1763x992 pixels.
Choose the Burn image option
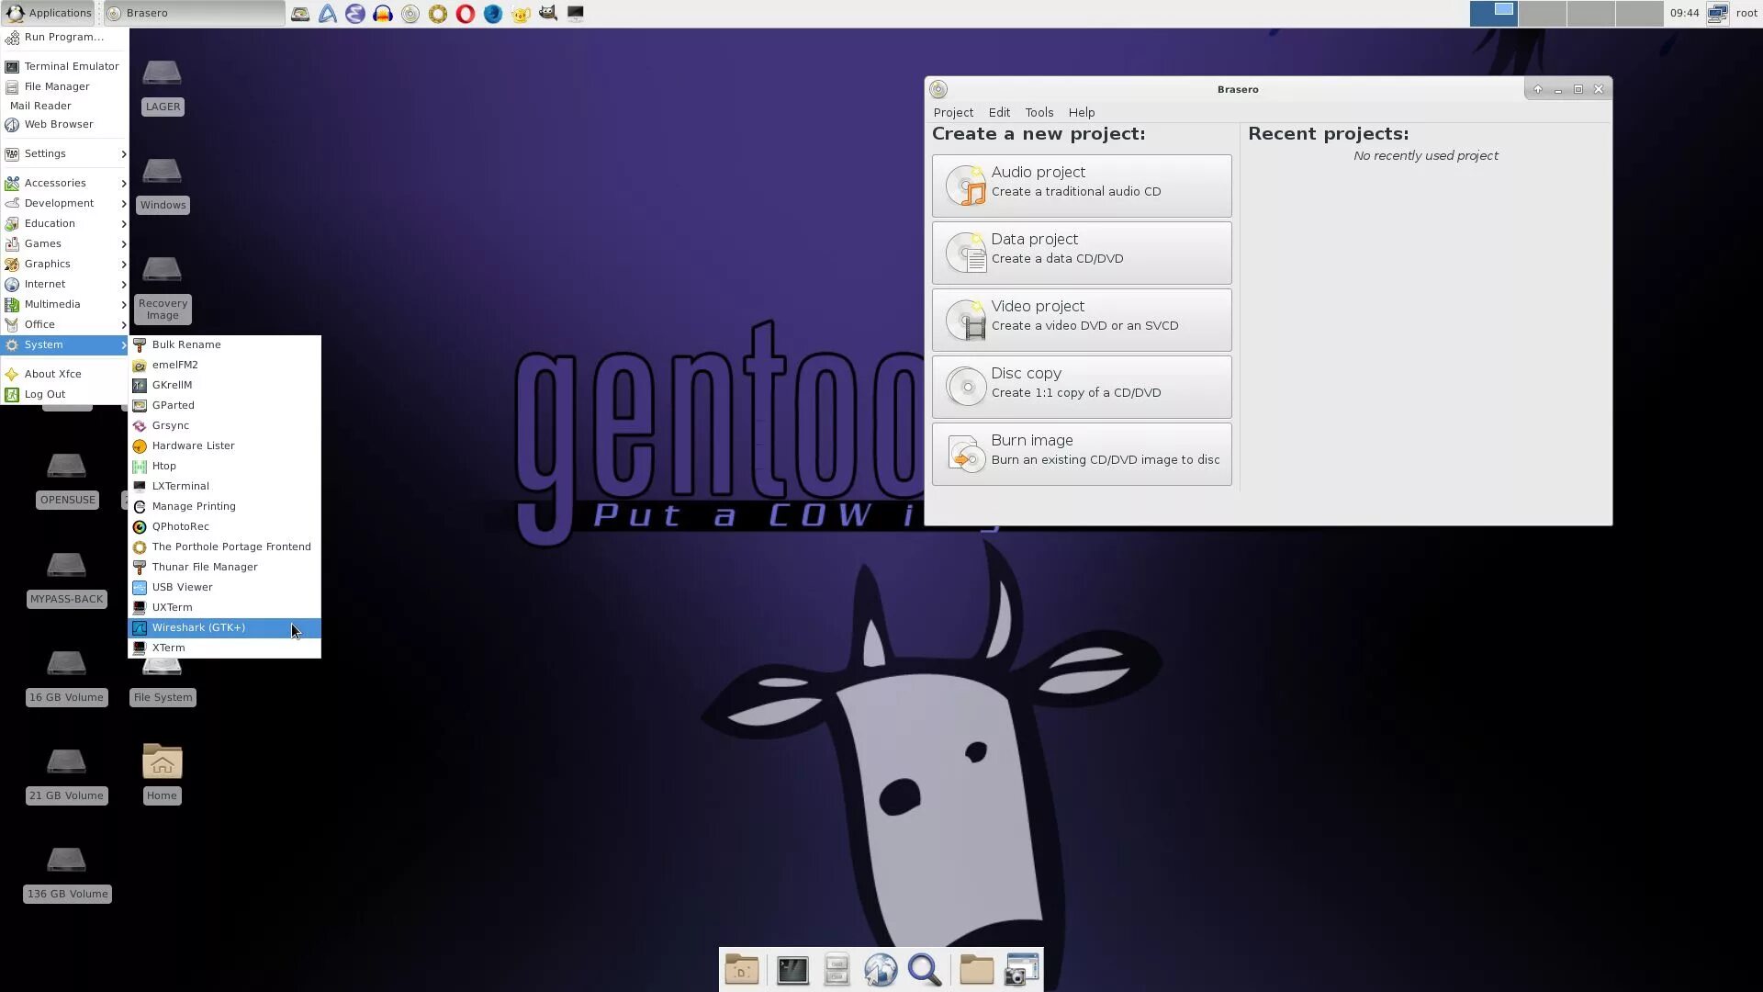tap(1082, 454)
